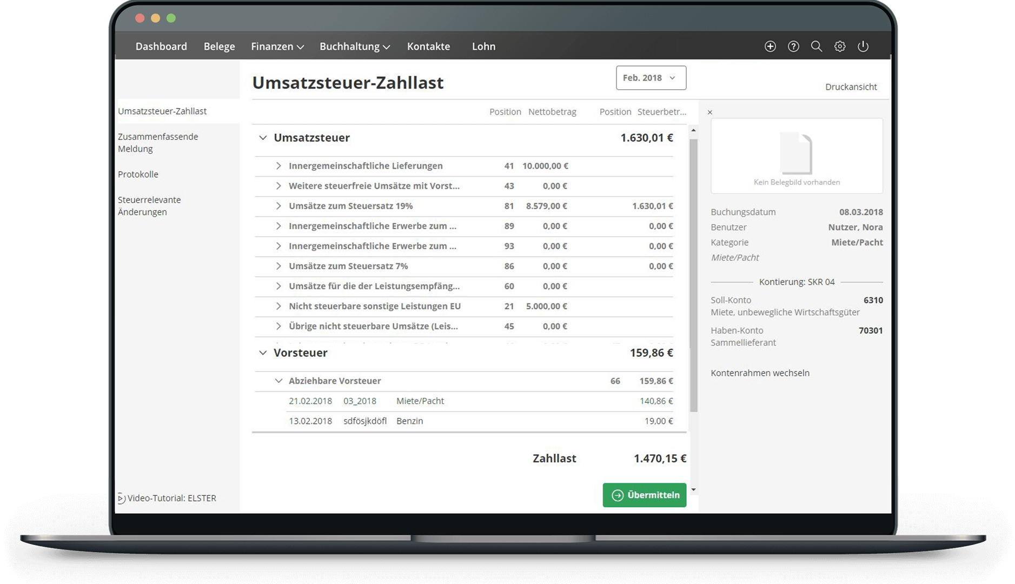Open the Belege menu item
The image size is (1015, 584).
point(219,47)
